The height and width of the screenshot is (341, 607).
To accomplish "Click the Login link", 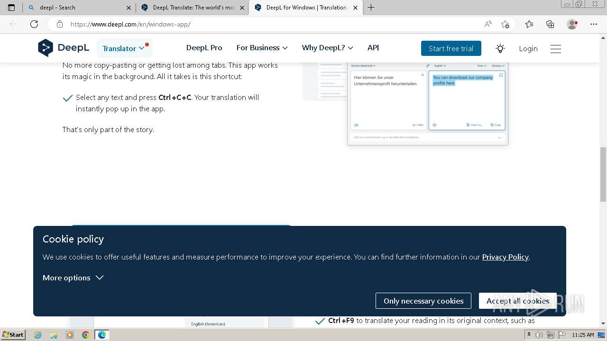I will pos(528,48).
